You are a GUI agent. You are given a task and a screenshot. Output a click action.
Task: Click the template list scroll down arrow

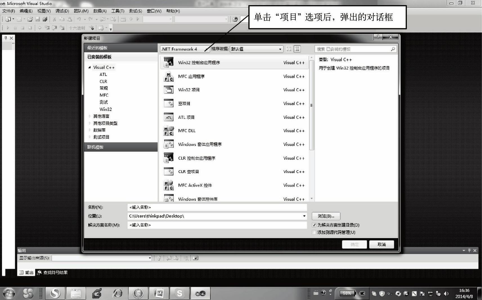click(x=311, y=199)
